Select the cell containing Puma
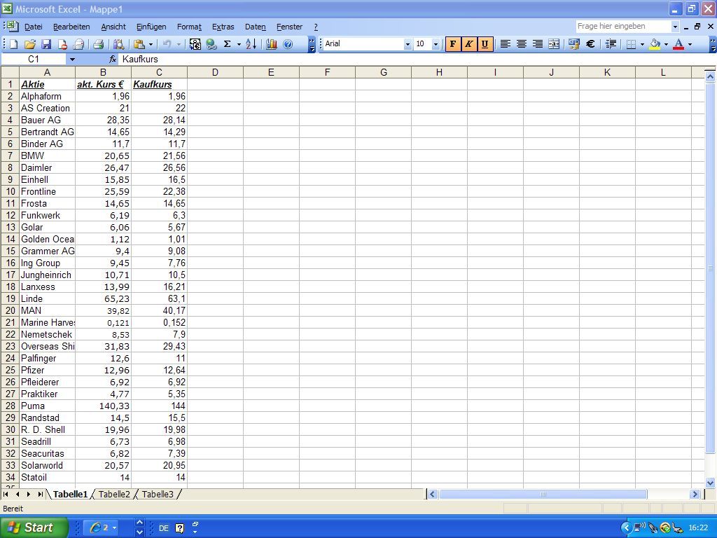The image size is (717, 538). (x=47, y=406)
